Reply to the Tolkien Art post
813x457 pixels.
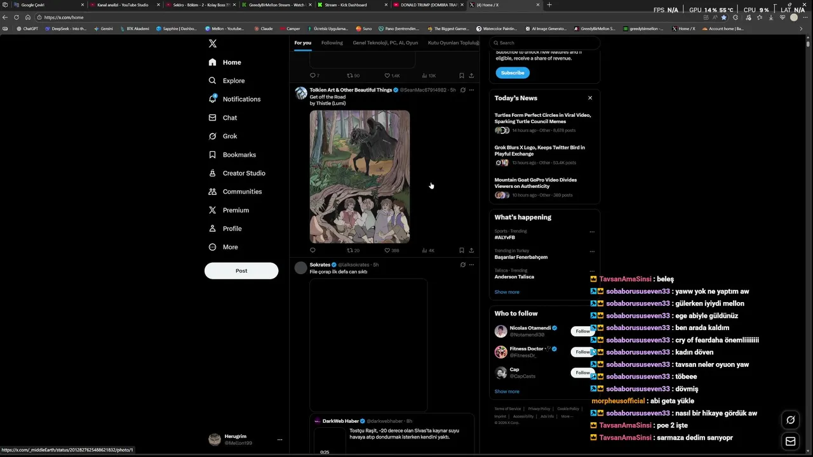[312, 250]
